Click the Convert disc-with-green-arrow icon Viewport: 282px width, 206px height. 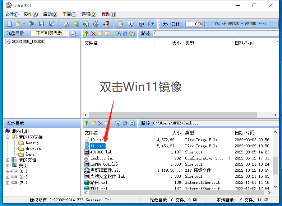pos(86,24)
